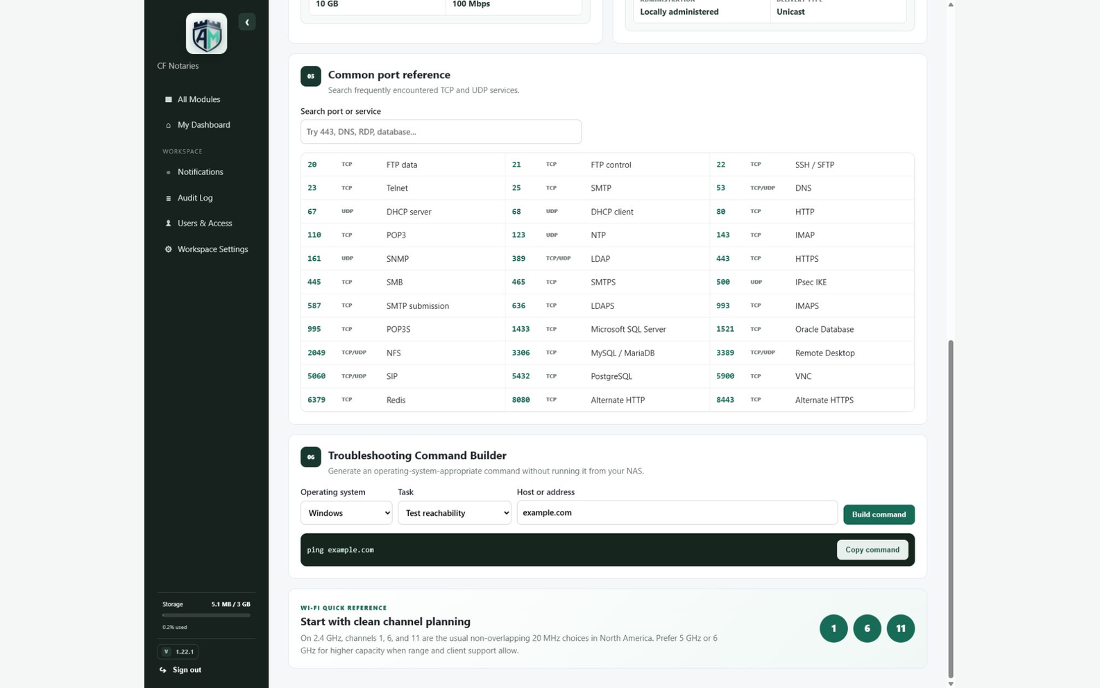
Task: Click the storage usage progress bar
Action: (x=206, y=615)
